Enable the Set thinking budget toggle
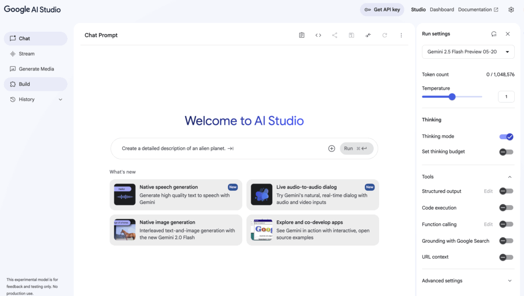 coord(506,152)
